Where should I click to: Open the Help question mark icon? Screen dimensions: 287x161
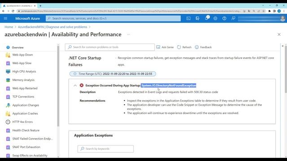(224, 18)
